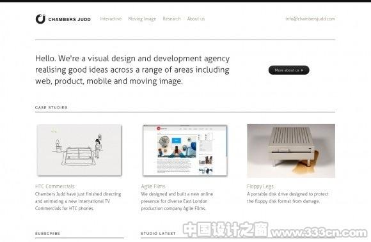Click the portable disk drive description text

[x=288, y=197]
